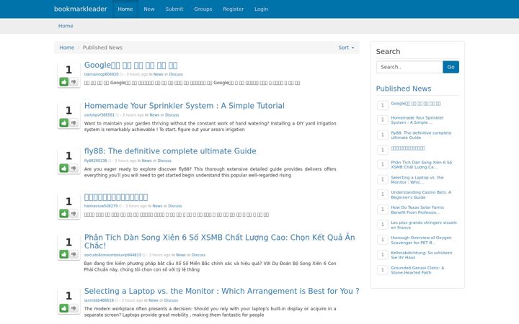This screenshot has height=324, width=519.
Task: Open user profile tiannanngp606920
Action: [101, 74]
